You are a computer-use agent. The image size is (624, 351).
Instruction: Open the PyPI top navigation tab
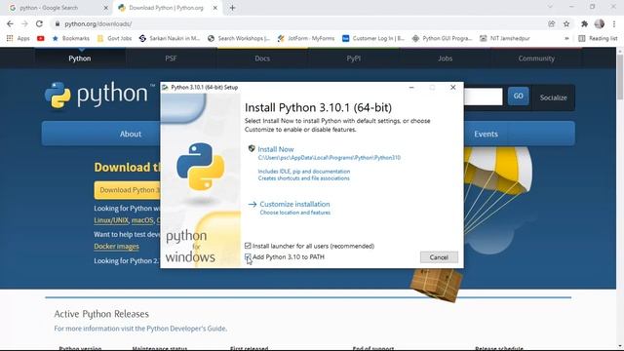tap(353, 58)
